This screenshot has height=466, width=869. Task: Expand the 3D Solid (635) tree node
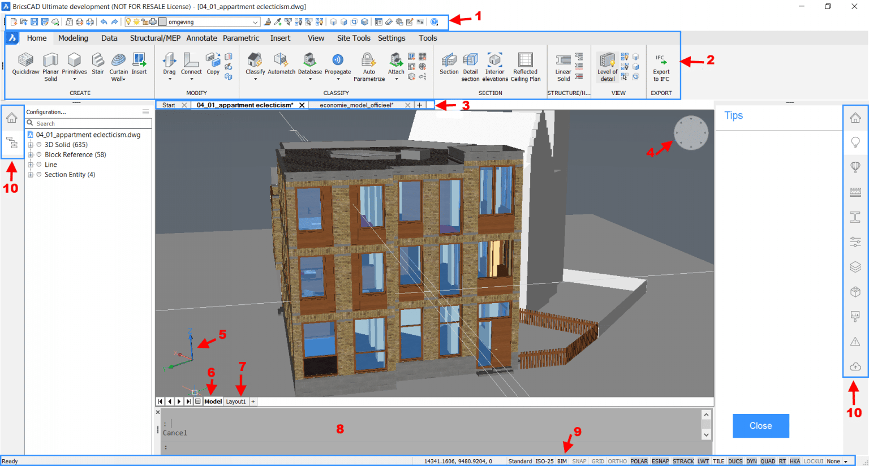[31, 144]
